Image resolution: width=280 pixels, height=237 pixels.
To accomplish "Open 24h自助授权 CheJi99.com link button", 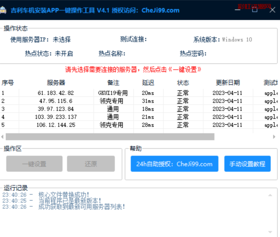I will (174, 164).
